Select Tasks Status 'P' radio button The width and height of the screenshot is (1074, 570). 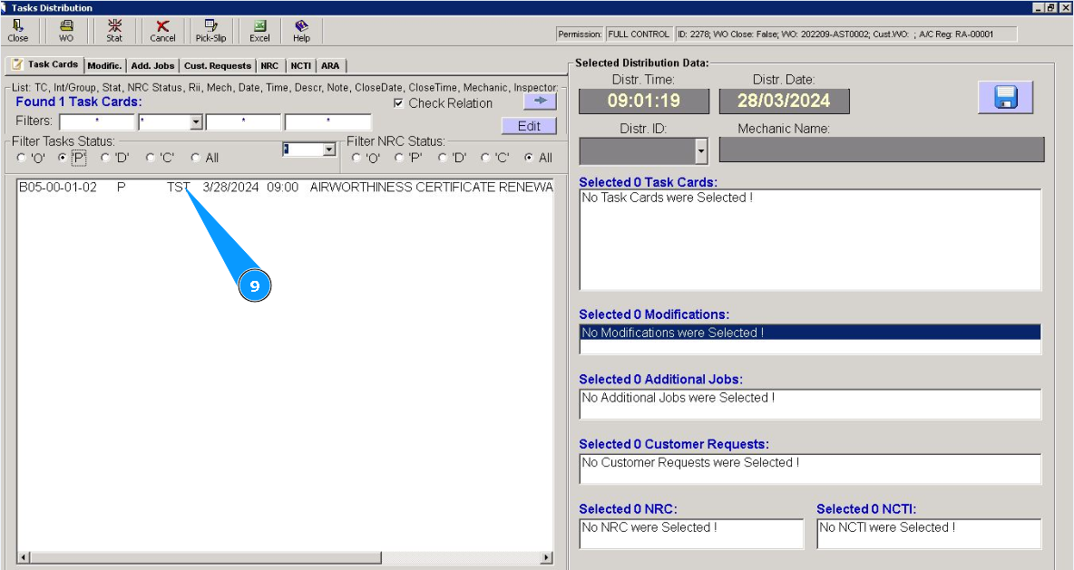[63, 158]
